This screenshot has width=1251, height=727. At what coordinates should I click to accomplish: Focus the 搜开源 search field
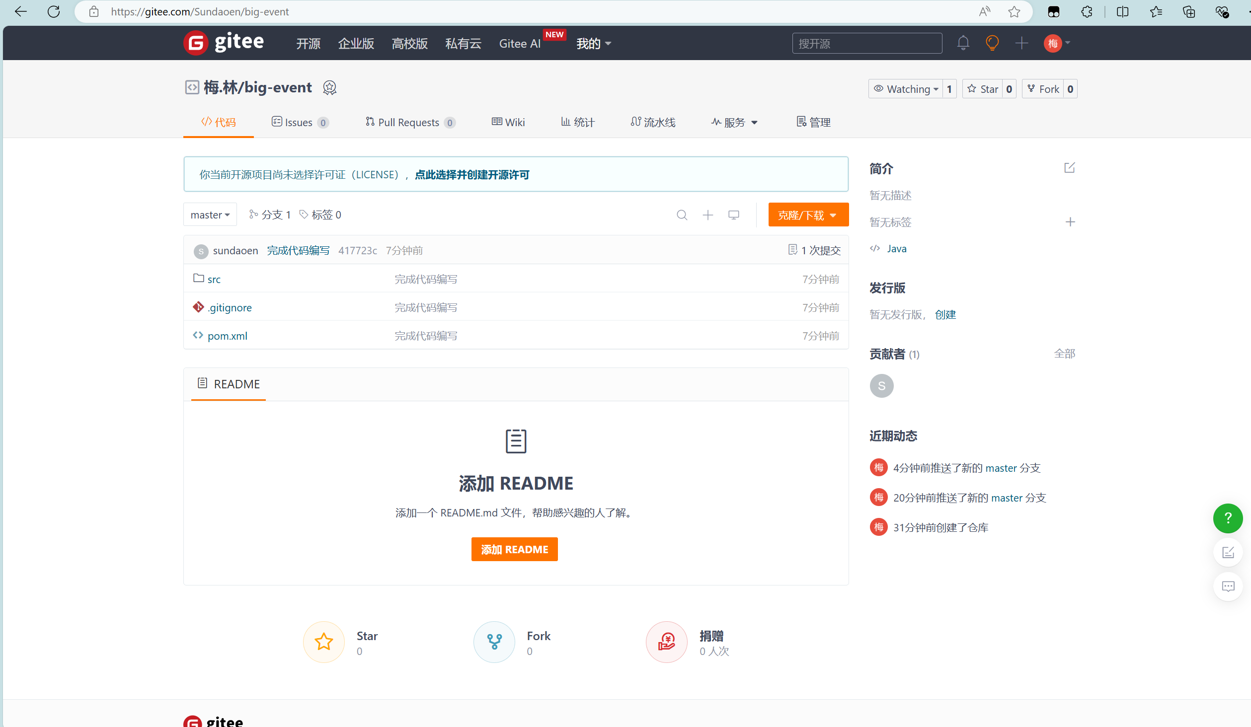(867, 43)
